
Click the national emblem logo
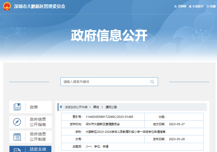[7, 6]
